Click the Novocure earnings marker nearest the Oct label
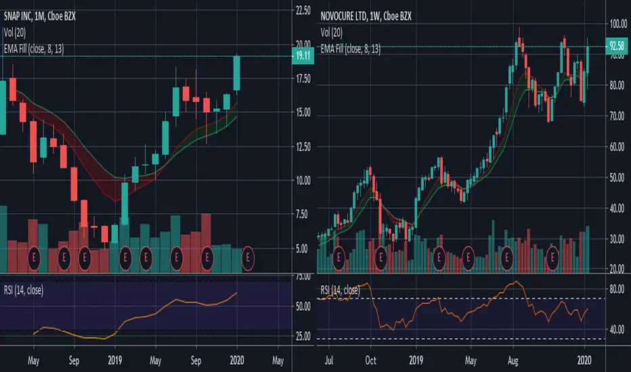Screen dimensions: 631x372 pyautogui.click(x=381, y=258)
